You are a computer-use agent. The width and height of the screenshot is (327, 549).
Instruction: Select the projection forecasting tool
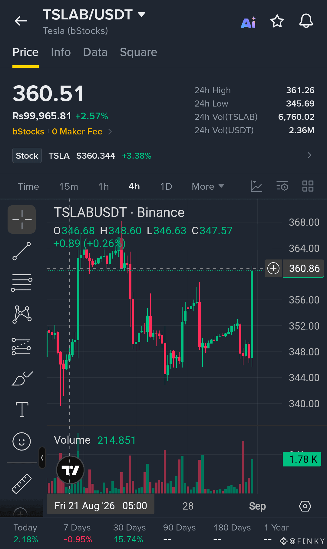pos(21,346)
